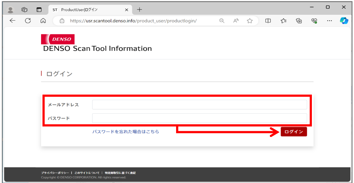Screen dimensions: 354x183
Task: Open split screen view
Action: point(268,21)
